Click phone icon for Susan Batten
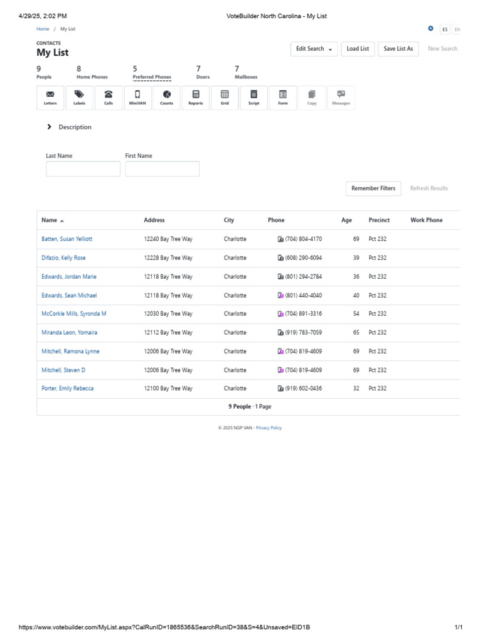Screen dimensions: 482x643 click(x=281, y=239)
